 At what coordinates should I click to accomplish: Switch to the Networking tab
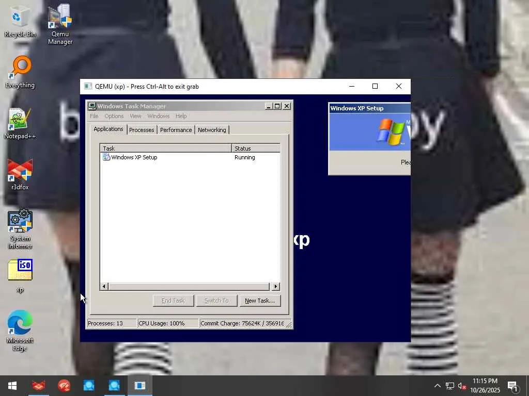pyautogui.click(x=212, y=130)
